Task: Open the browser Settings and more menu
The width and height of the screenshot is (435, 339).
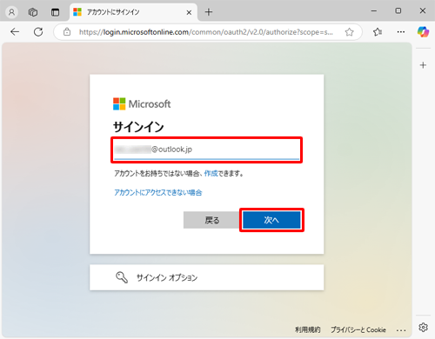Action: coord(401,32)
